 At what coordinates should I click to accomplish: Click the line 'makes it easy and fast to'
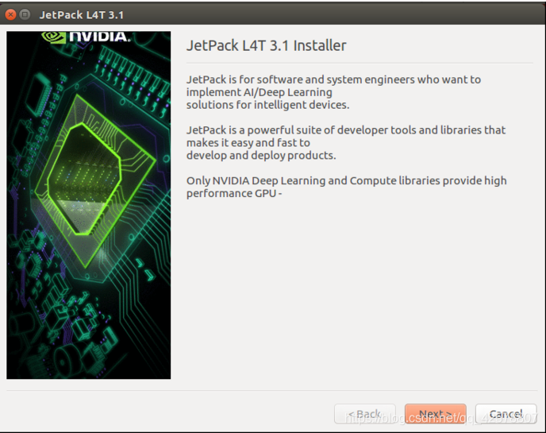click(248, 143)
